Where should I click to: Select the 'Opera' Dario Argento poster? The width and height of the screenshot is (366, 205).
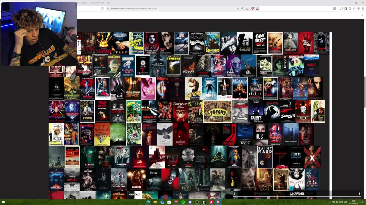(118, 111)
